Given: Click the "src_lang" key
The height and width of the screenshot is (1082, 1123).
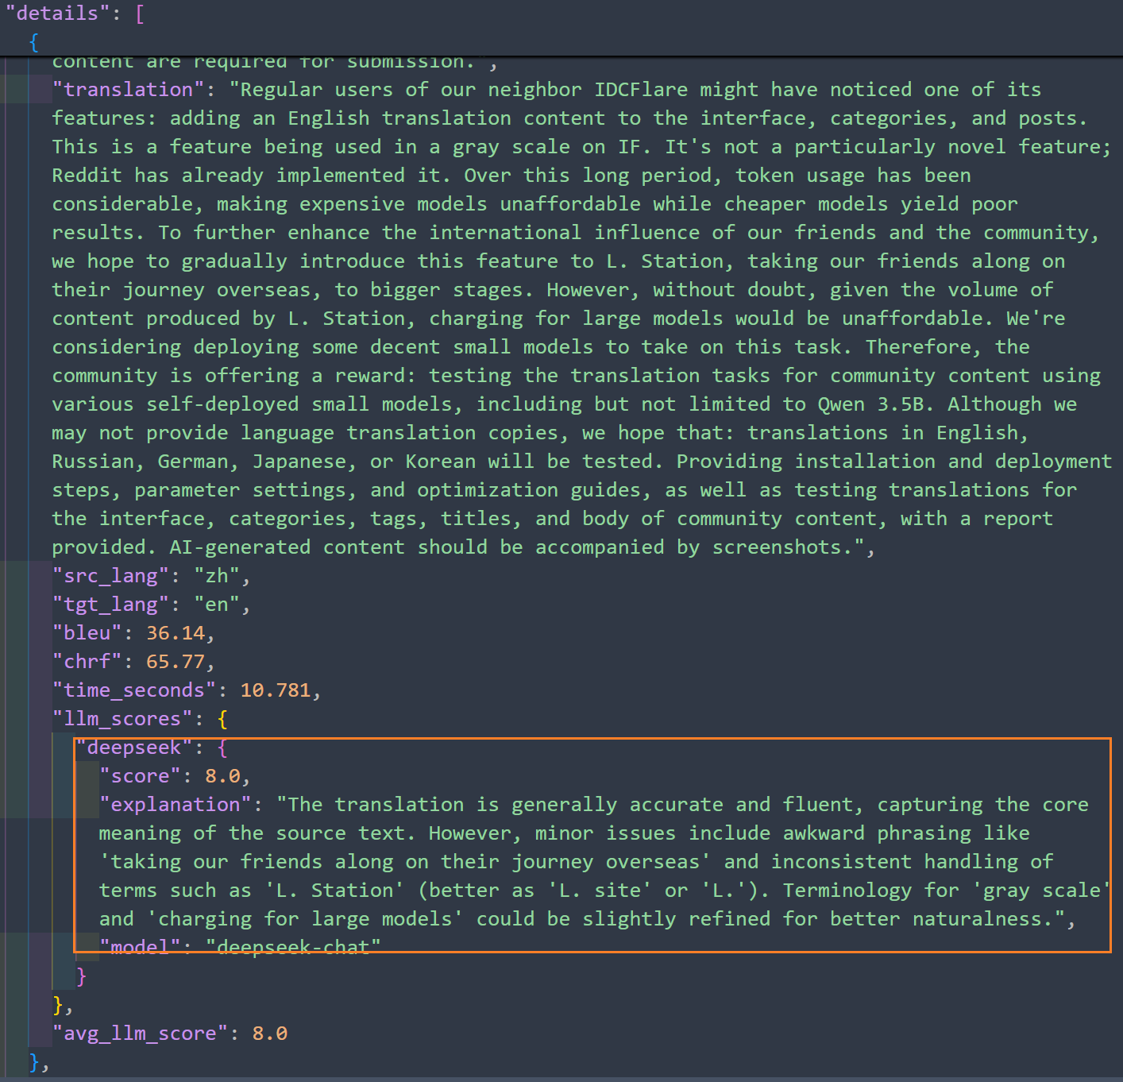Looking at the screenshot, I should click(110, 576).
